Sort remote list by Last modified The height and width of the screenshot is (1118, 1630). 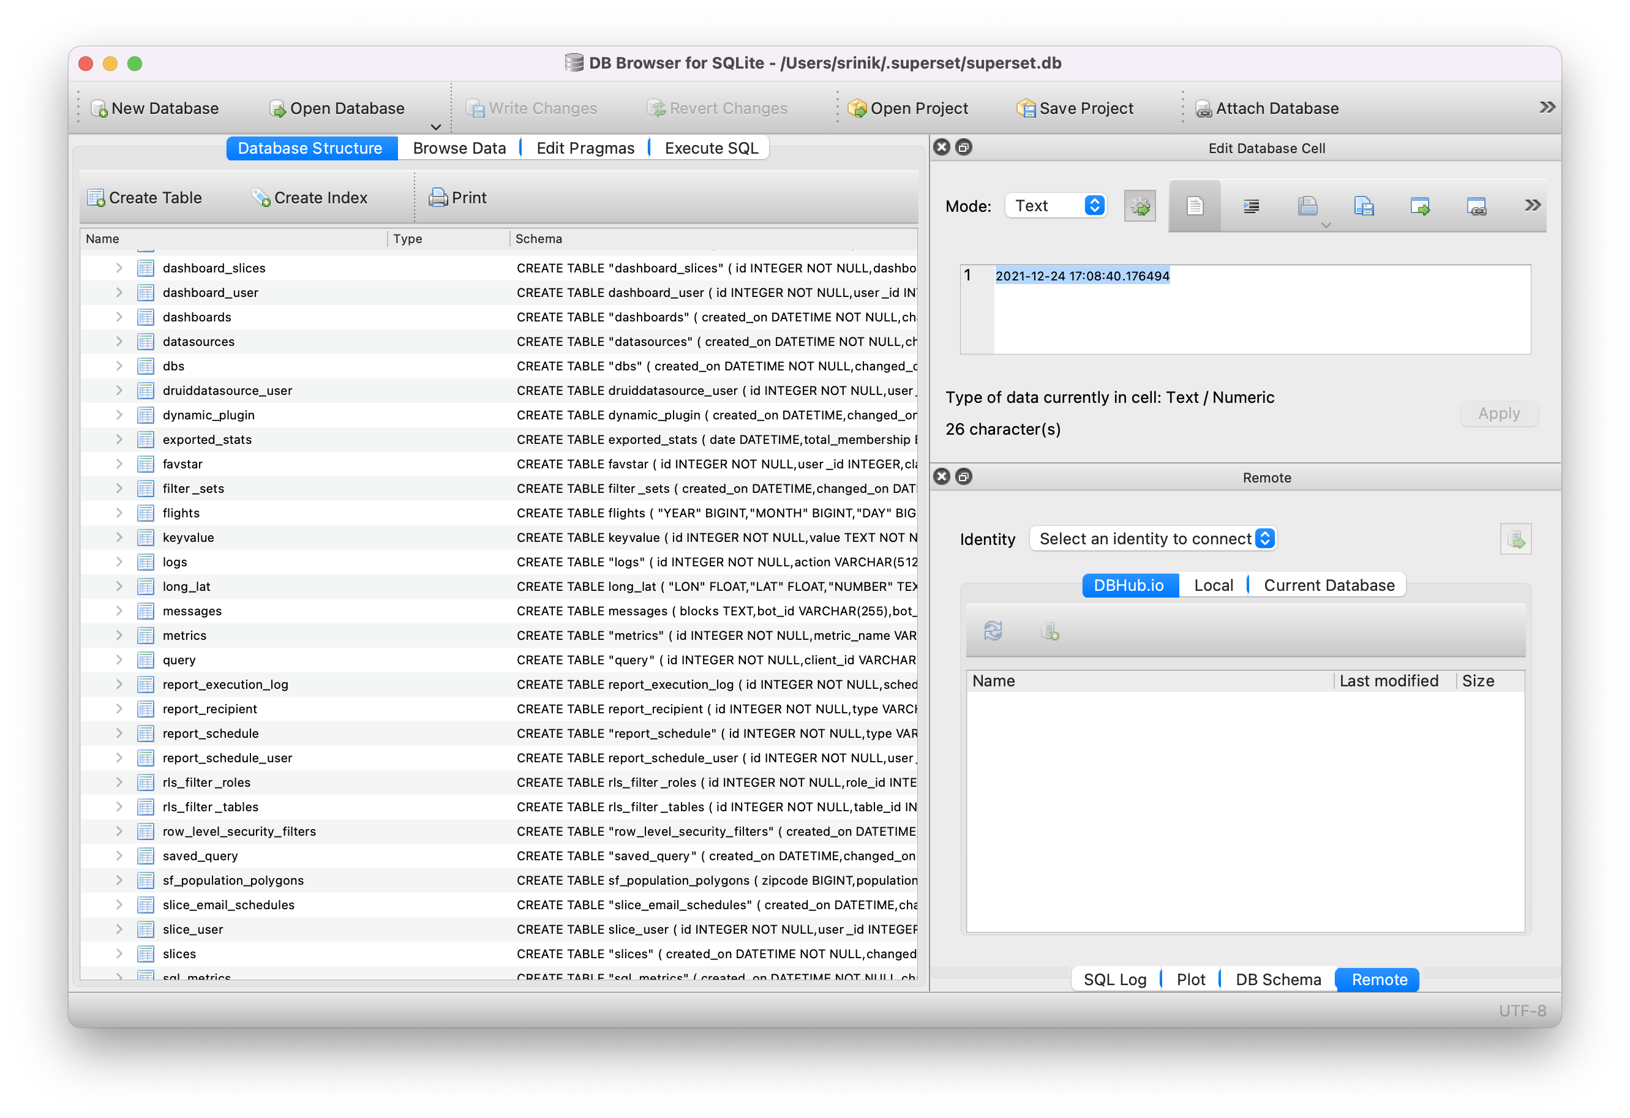click(x=1394, y=681)
